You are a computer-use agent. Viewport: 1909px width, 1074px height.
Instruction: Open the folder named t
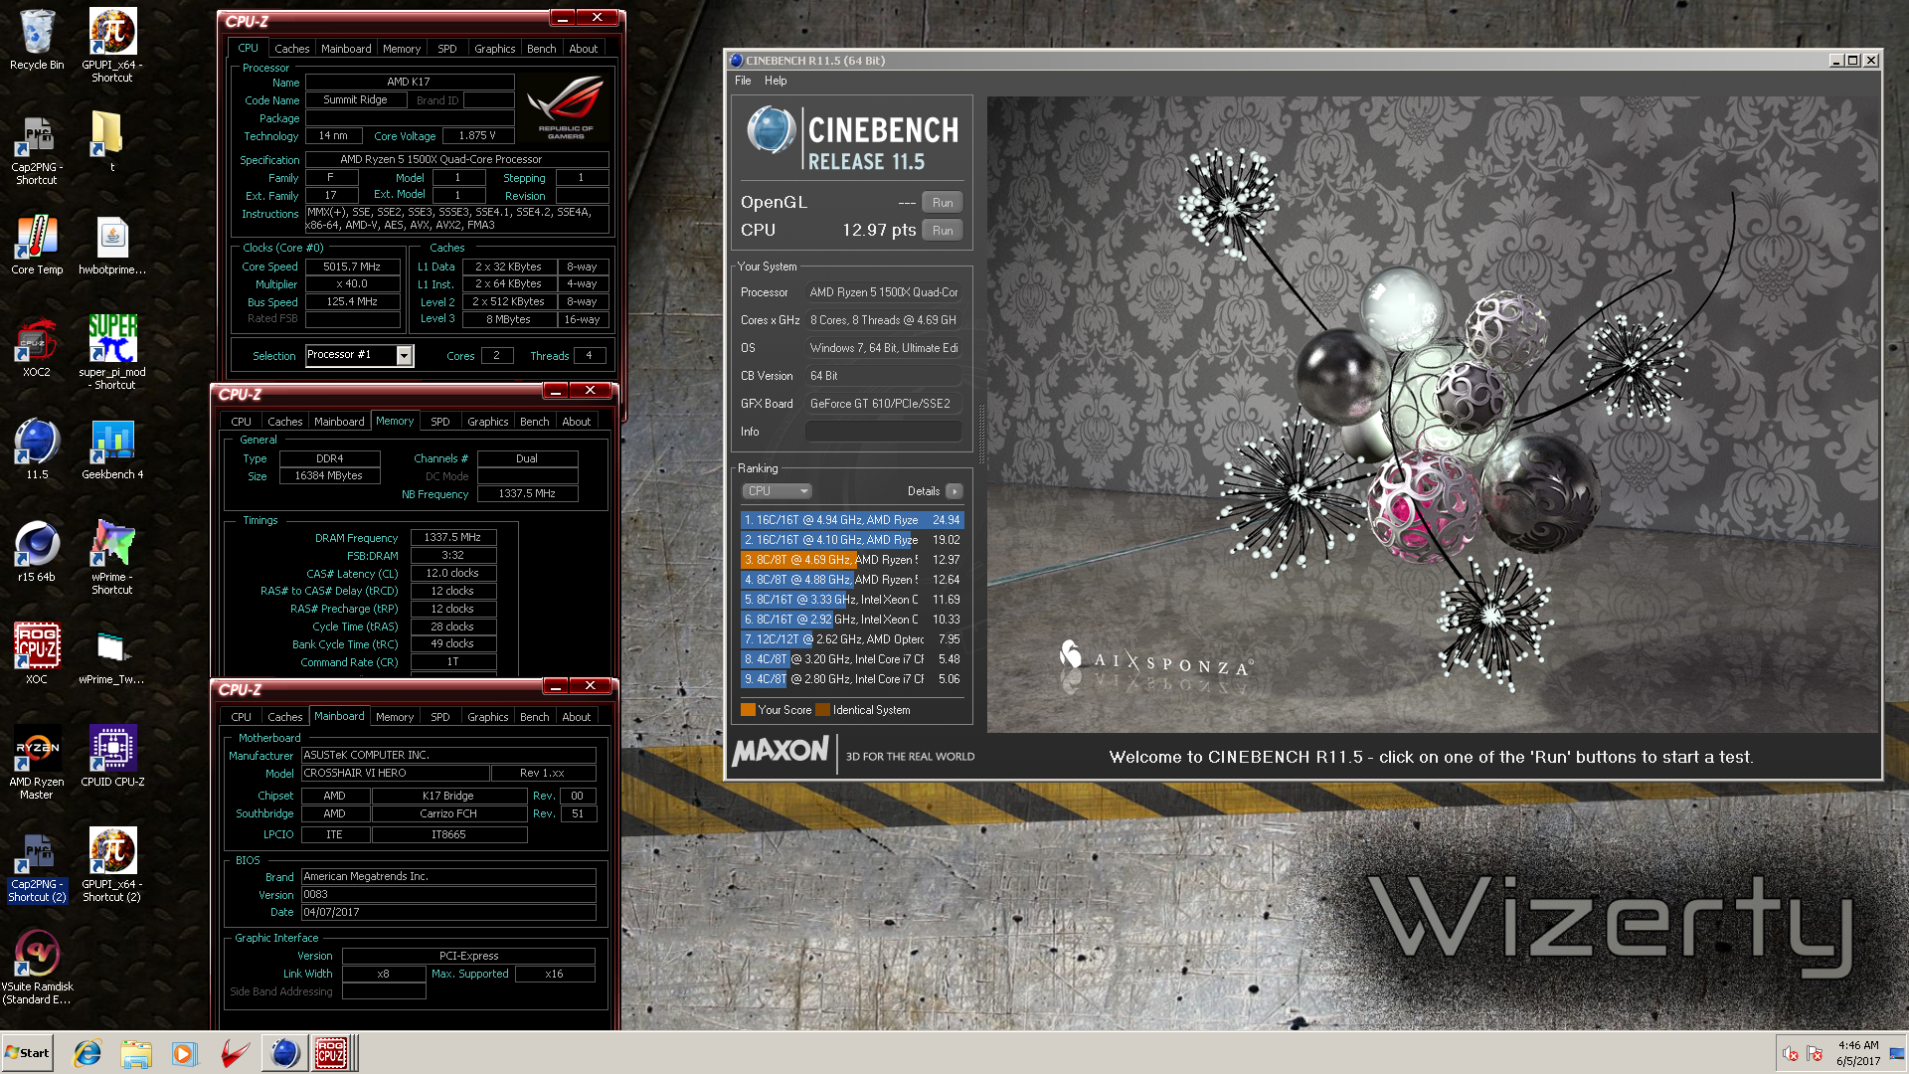point(111,140)
